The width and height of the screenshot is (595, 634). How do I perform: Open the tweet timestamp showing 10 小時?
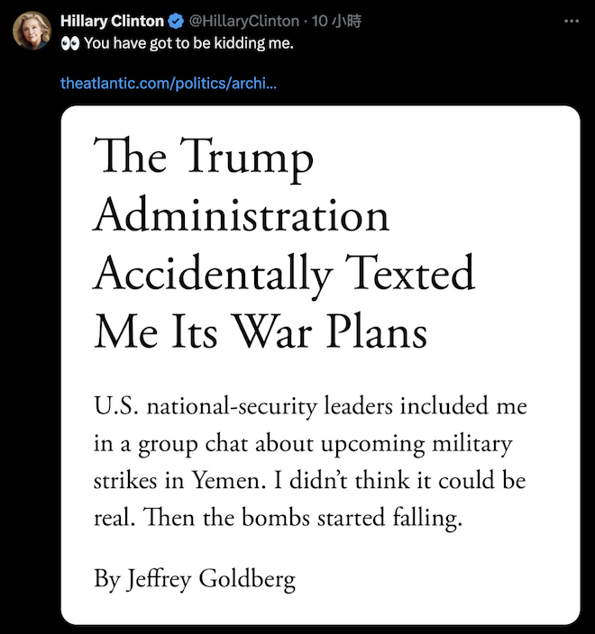(x=336, y=21)
